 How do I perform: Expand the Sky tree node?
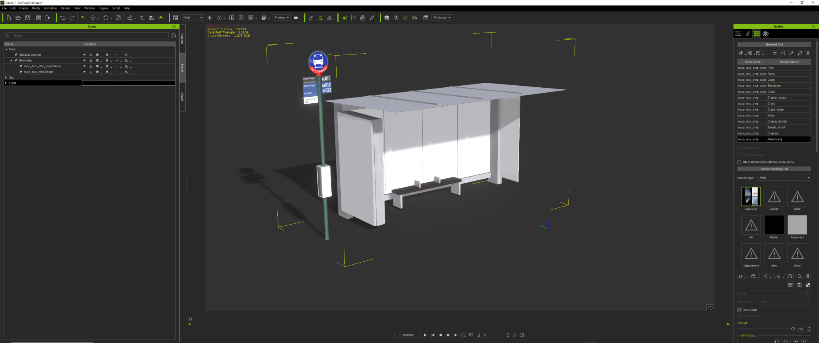tap(6, 77)
